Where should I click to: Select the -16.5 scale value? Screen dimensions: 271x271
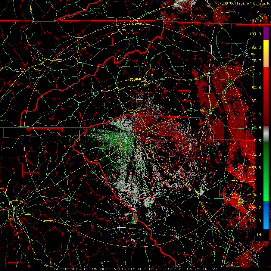pyautogui.click(x=255, y=141)
